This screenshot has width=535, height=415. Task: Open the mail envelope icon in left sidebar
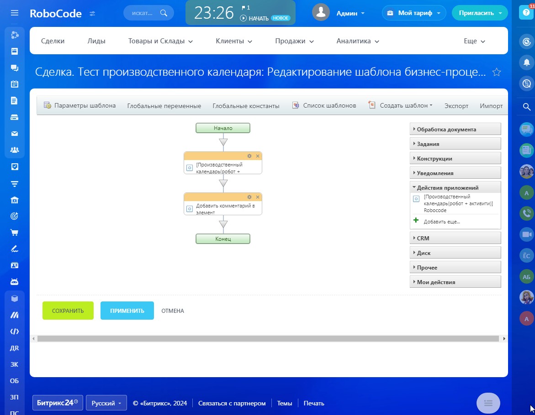pyautogui.click(x=14, y=134)
